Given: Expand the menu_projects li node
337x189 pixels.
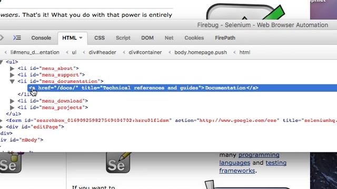Looking at the screenshot, I should (x=12, y=107).
